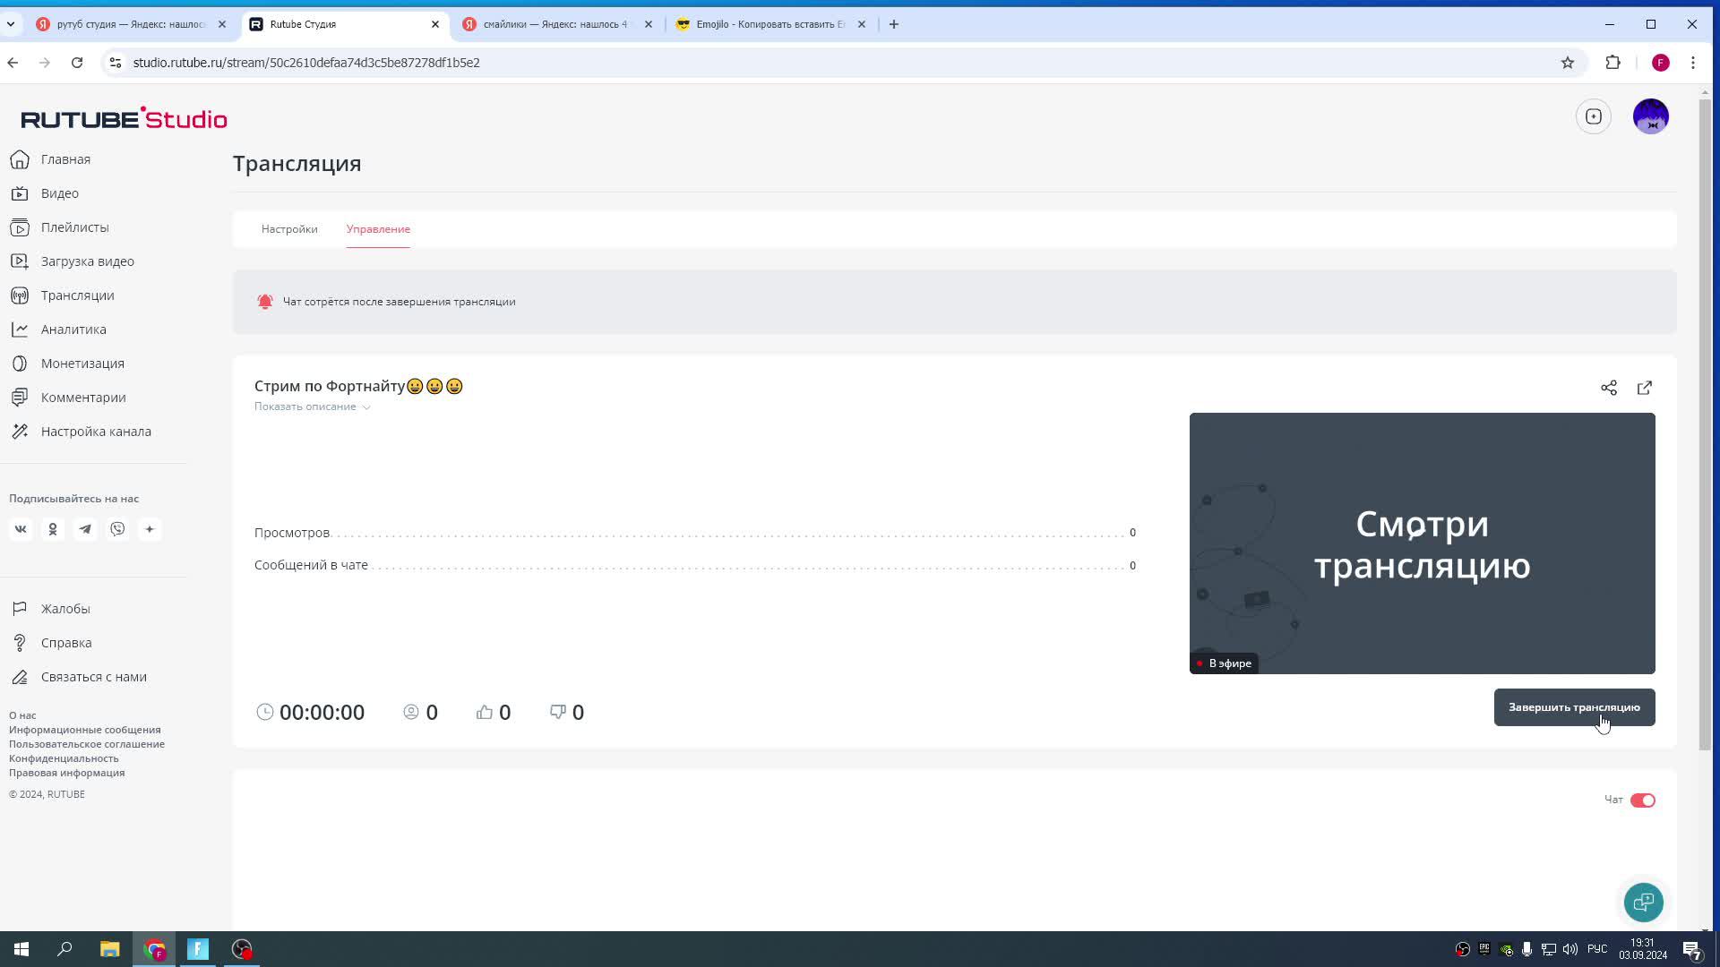1720x967 pixels.
Task: Open the support chat floating button
Action: point(1643,902)
